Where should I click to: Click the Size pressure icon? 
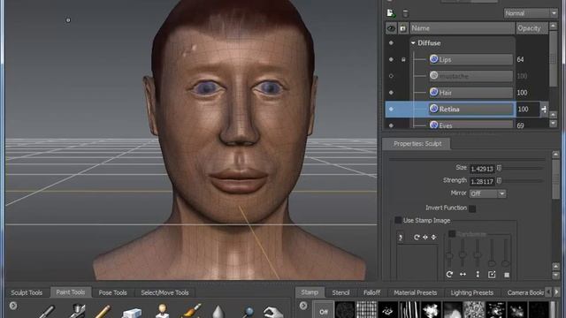click(x=499, y=168)
